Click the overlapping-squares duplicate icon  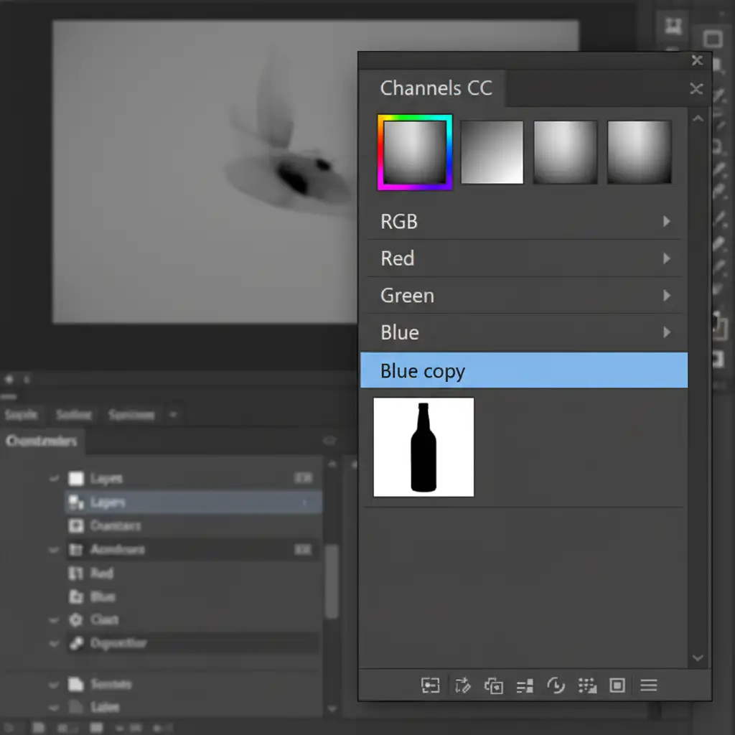(x=494, y=685)
